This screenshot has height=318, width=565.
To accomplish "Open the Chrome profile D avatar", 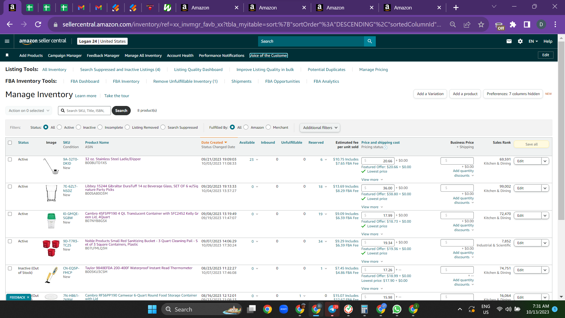I will pyautogui.click(x=541, y=24).
